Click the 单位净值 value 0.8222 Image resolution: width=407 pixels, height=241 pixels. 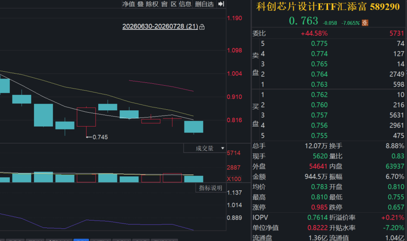coord(318,228)
